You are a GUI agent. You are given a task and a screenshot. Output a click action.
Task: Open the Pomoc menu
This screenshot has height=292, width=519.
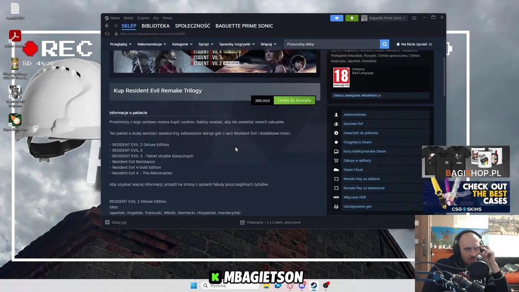pos(167,18)
